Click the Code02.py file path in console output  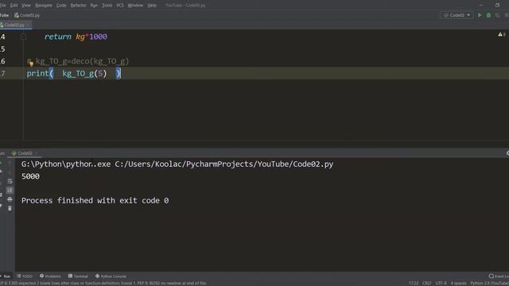224,164
